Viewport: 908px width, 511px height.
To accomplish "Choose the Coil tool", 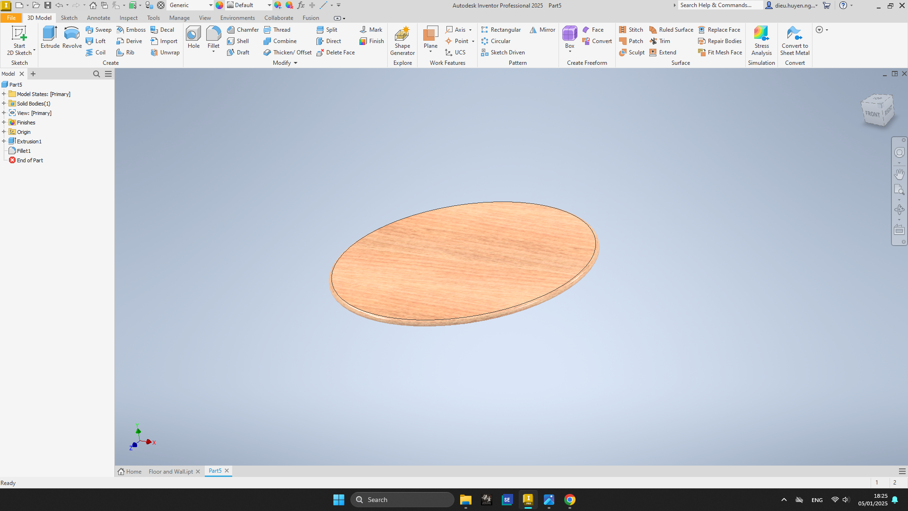I will click(96, 53).
